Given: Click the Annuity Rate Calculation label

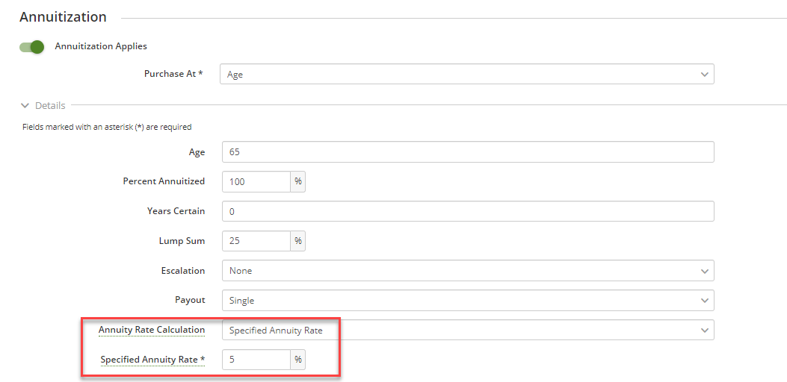Looking at the screenshot, I should 152,330.
